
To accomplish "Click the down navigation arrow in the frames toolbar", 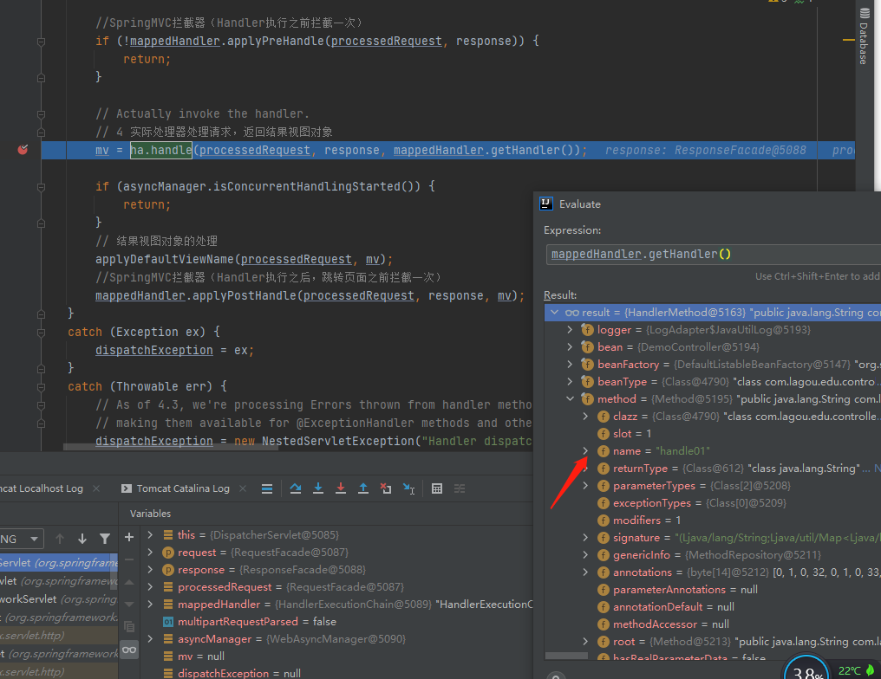I will pos(82,538).
